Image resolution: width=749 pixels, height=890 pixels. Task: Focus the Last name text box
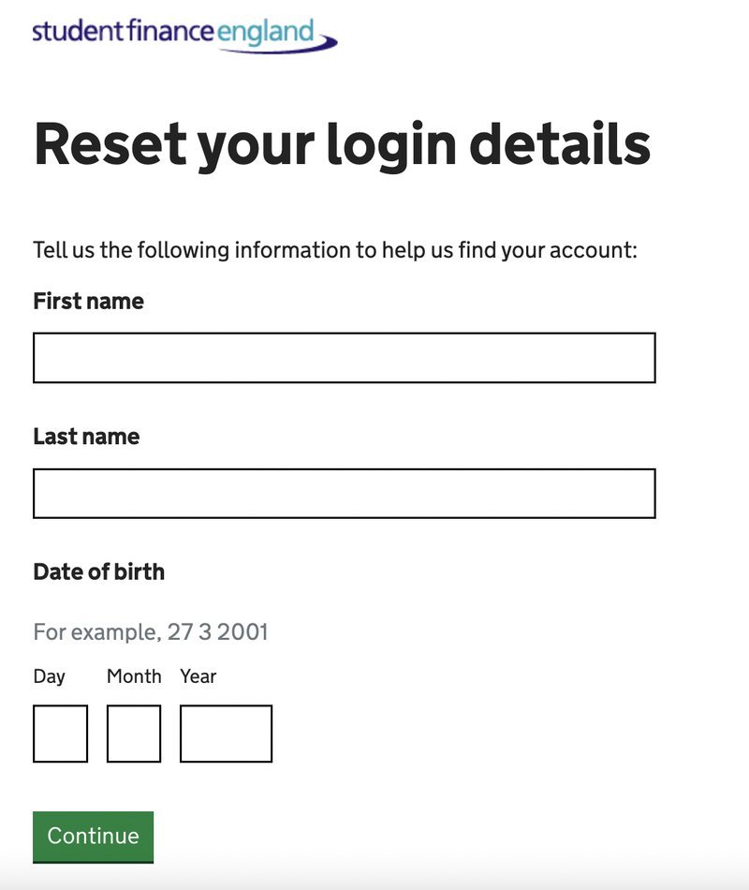pos(345,493)
